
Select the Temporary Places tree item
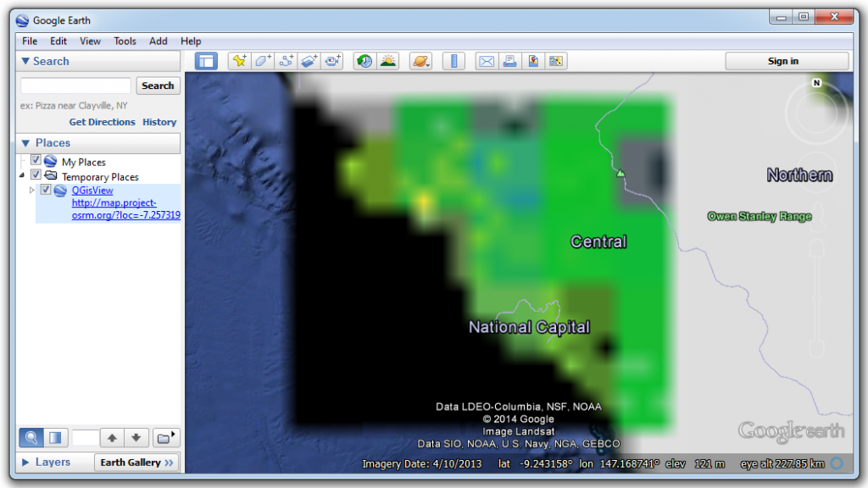100,177
